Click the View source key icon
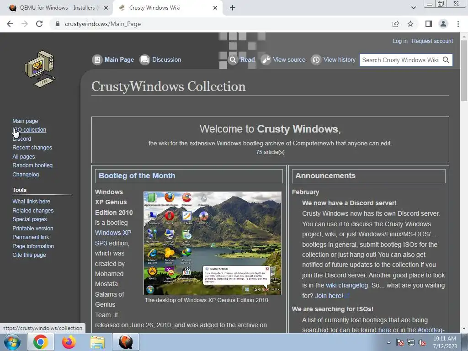The height and width of the screenshot is (351, 468). (x=266, y=60)
